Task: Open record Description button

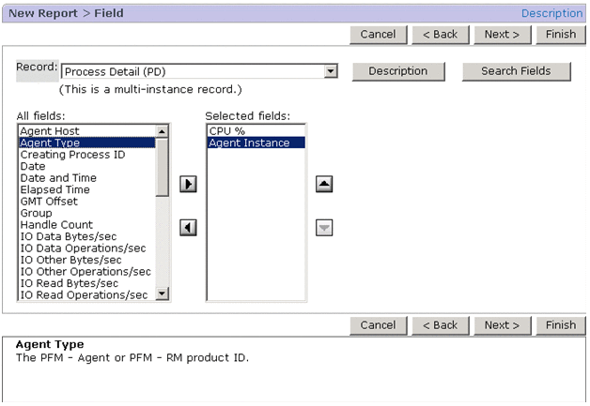Action: [397, 71]
